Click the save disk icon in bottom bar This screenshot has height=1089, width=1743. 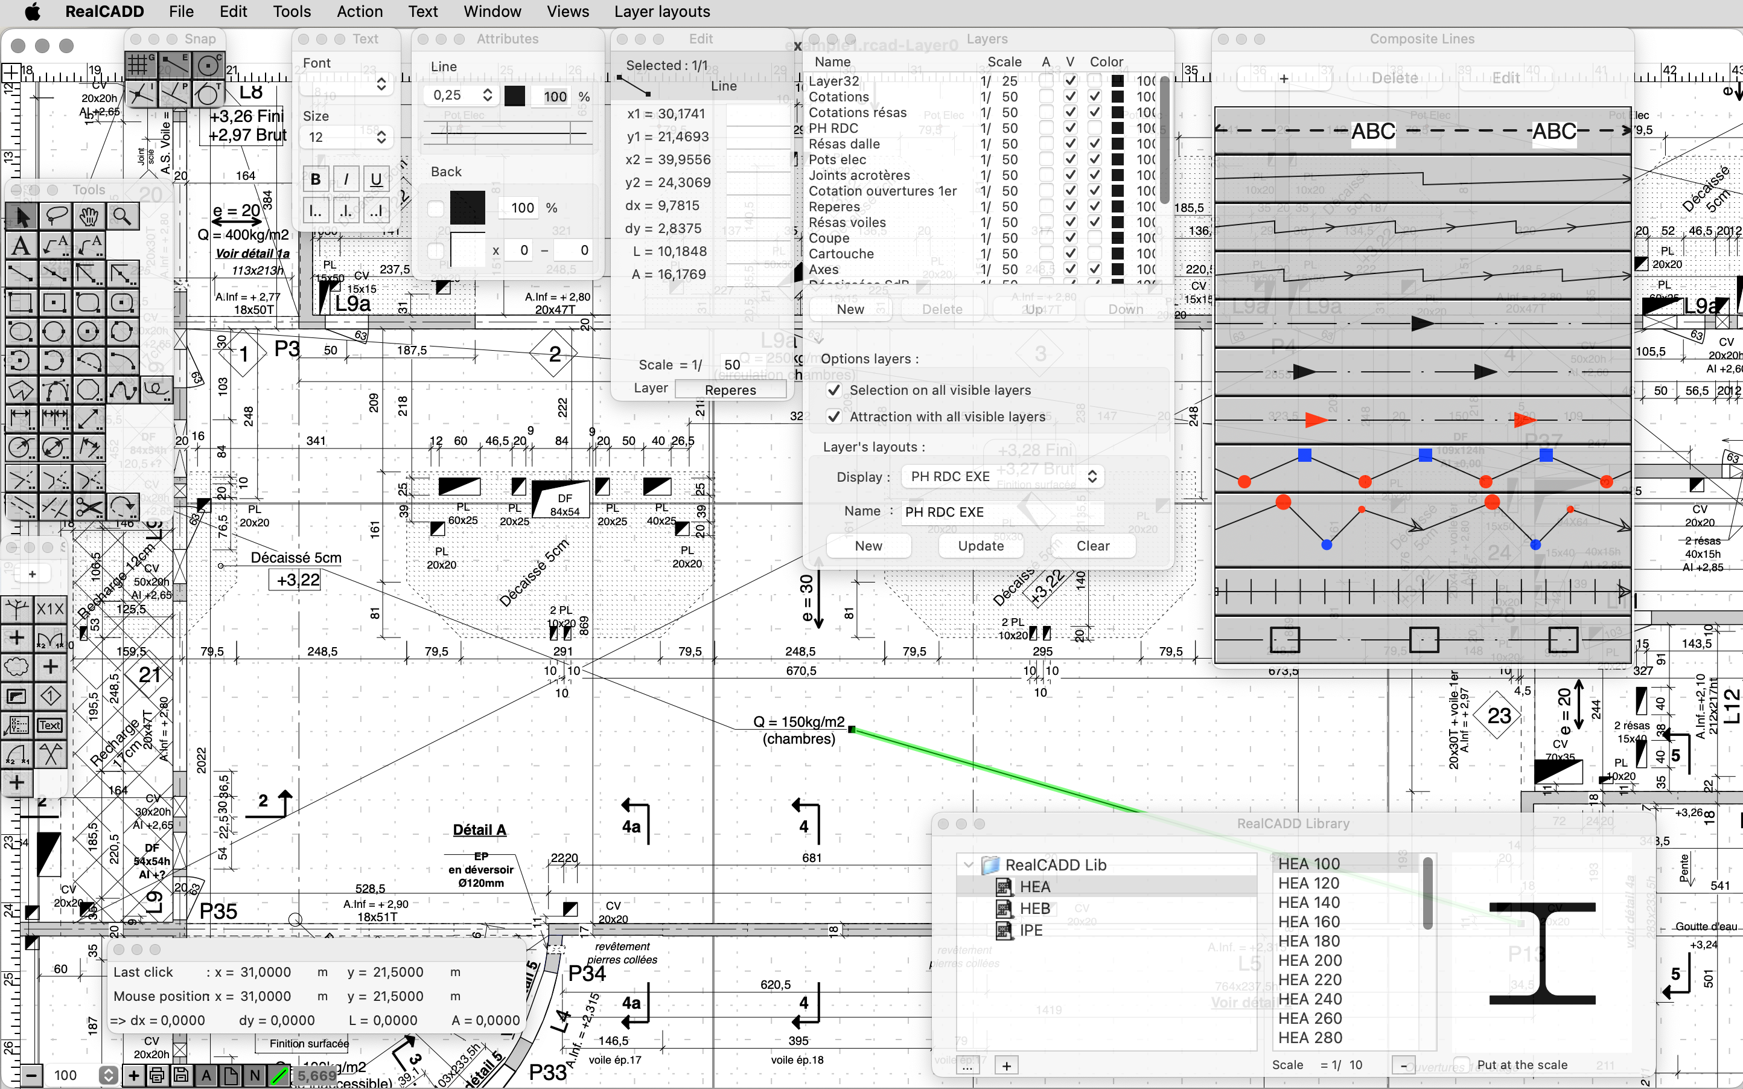click(182, 1075)
